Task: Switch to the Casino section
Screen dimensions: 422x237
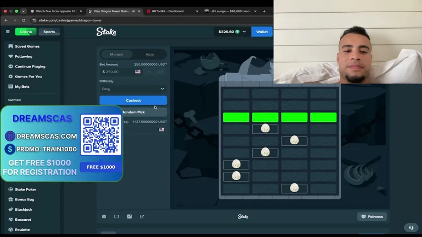Action: (x=26, y=32)
